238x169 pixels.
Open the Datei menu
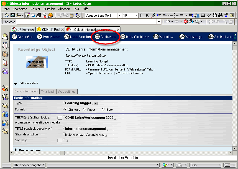point(6,9)
